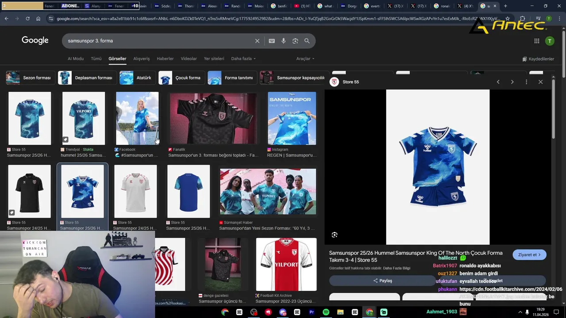Switch to the Tümü tab
Viewport: 566px width, 318px height.
(x=96, y=59)
